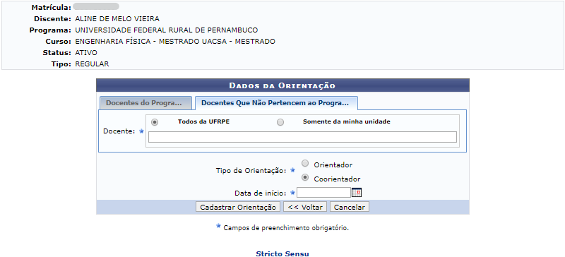Click the ENGENHARIA FÍSICA course text
The height and width of the screenshot is (257, 565).
(x=175, y=42)
